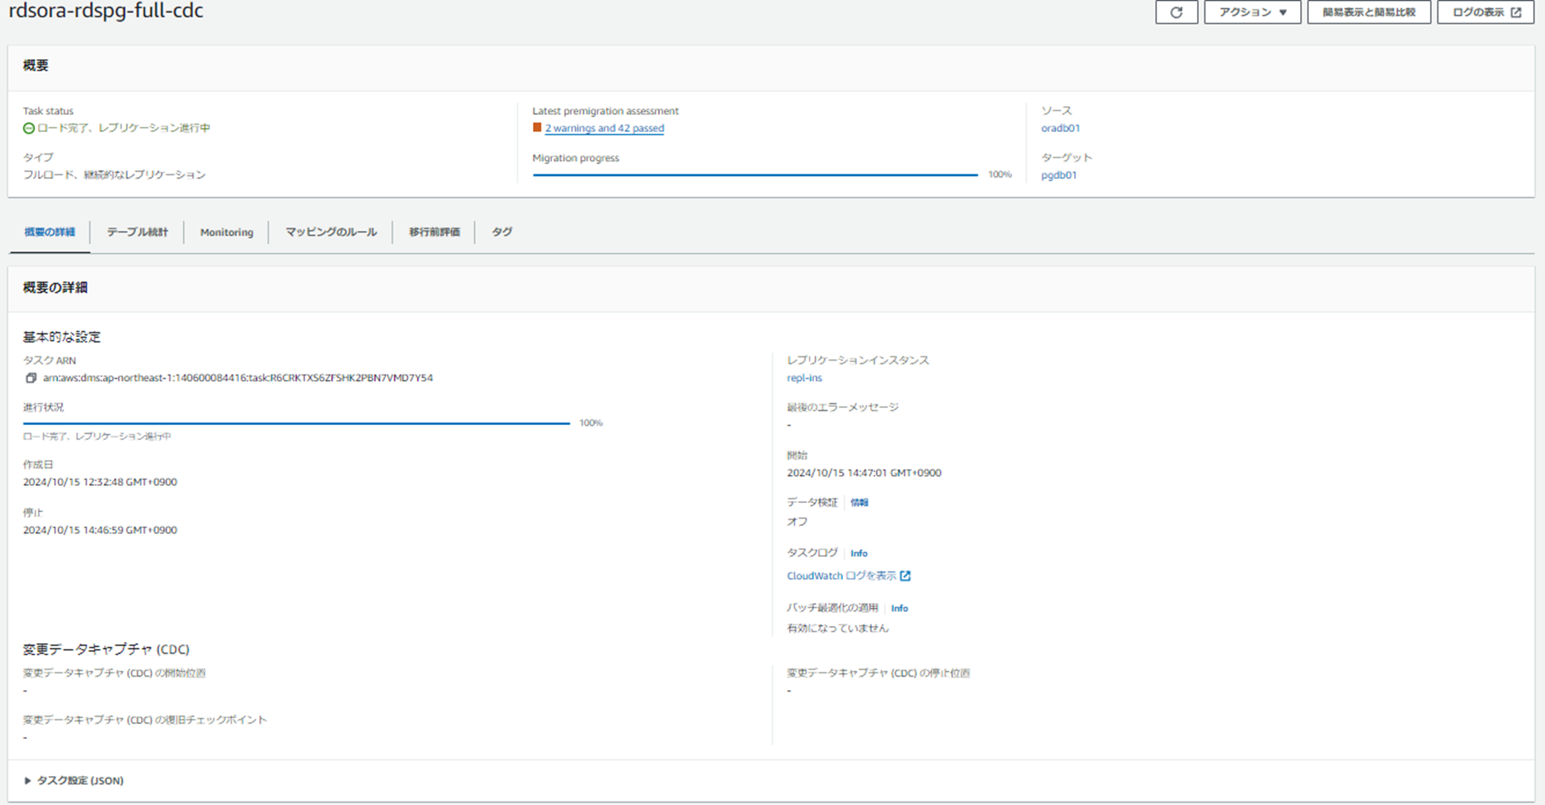Click the source endpoint oradb01 link
This screenshot has width=1545, height=805.
tap(1060, 128)
